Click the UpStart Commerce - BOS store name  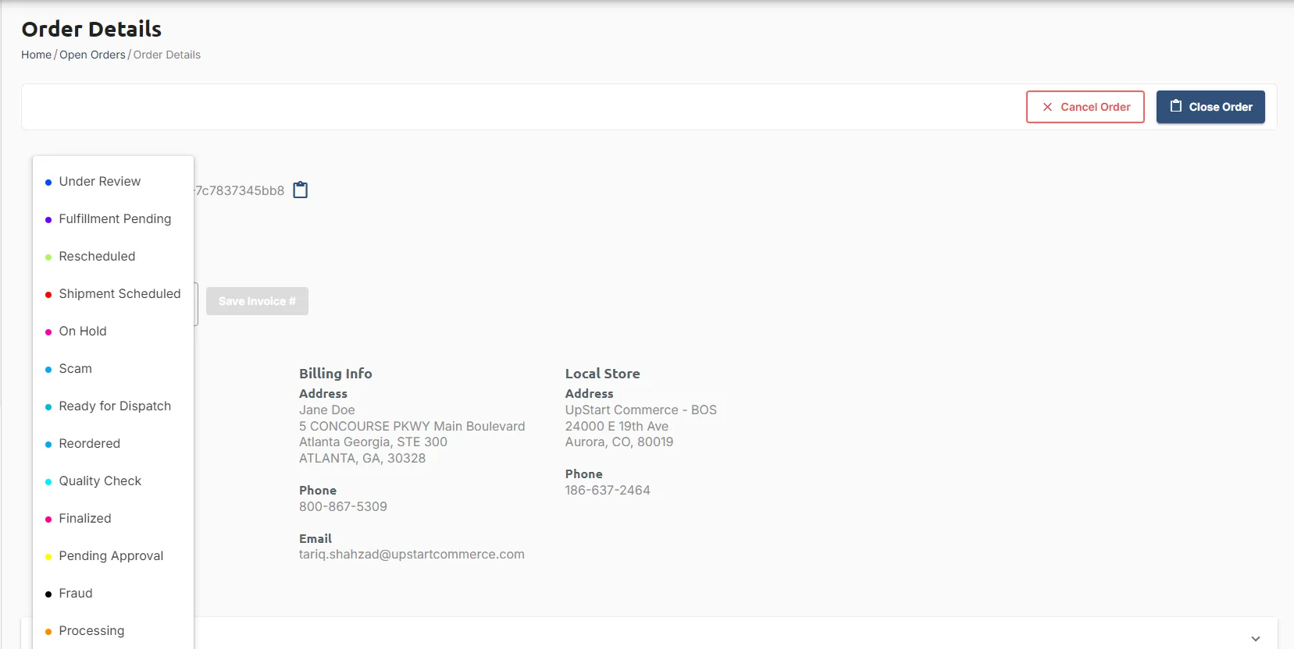click(641, 410)
